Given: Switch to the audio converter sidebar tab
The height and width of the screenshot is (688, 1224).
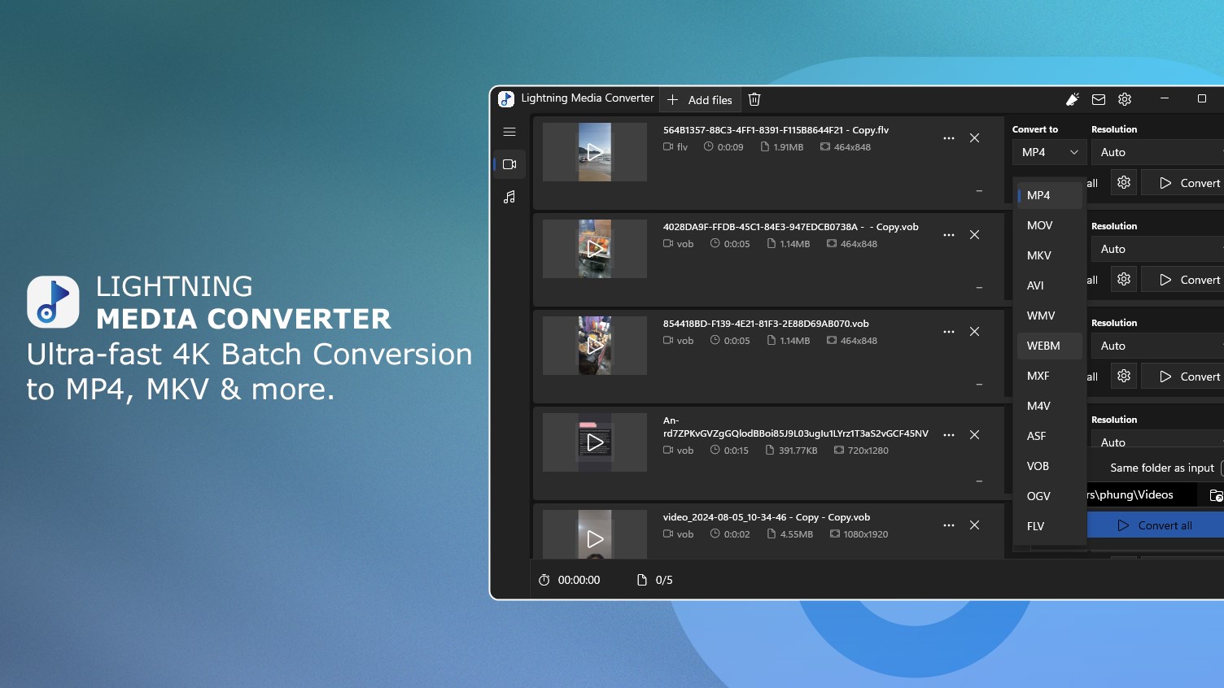Looking at the screenshot, I should click(x=509, y=197).
